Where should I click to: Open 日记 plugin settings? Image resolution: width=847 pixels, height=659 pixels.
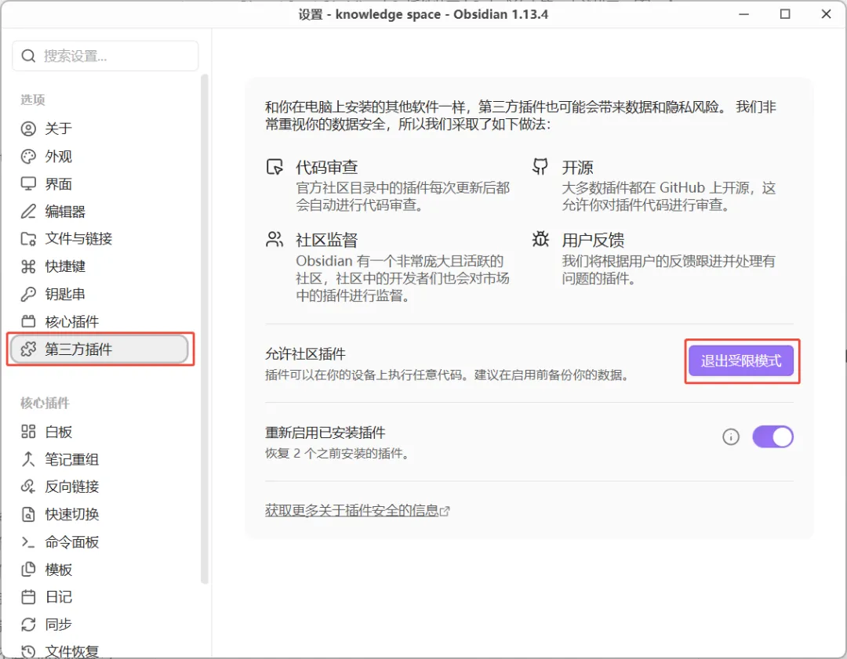100,597
